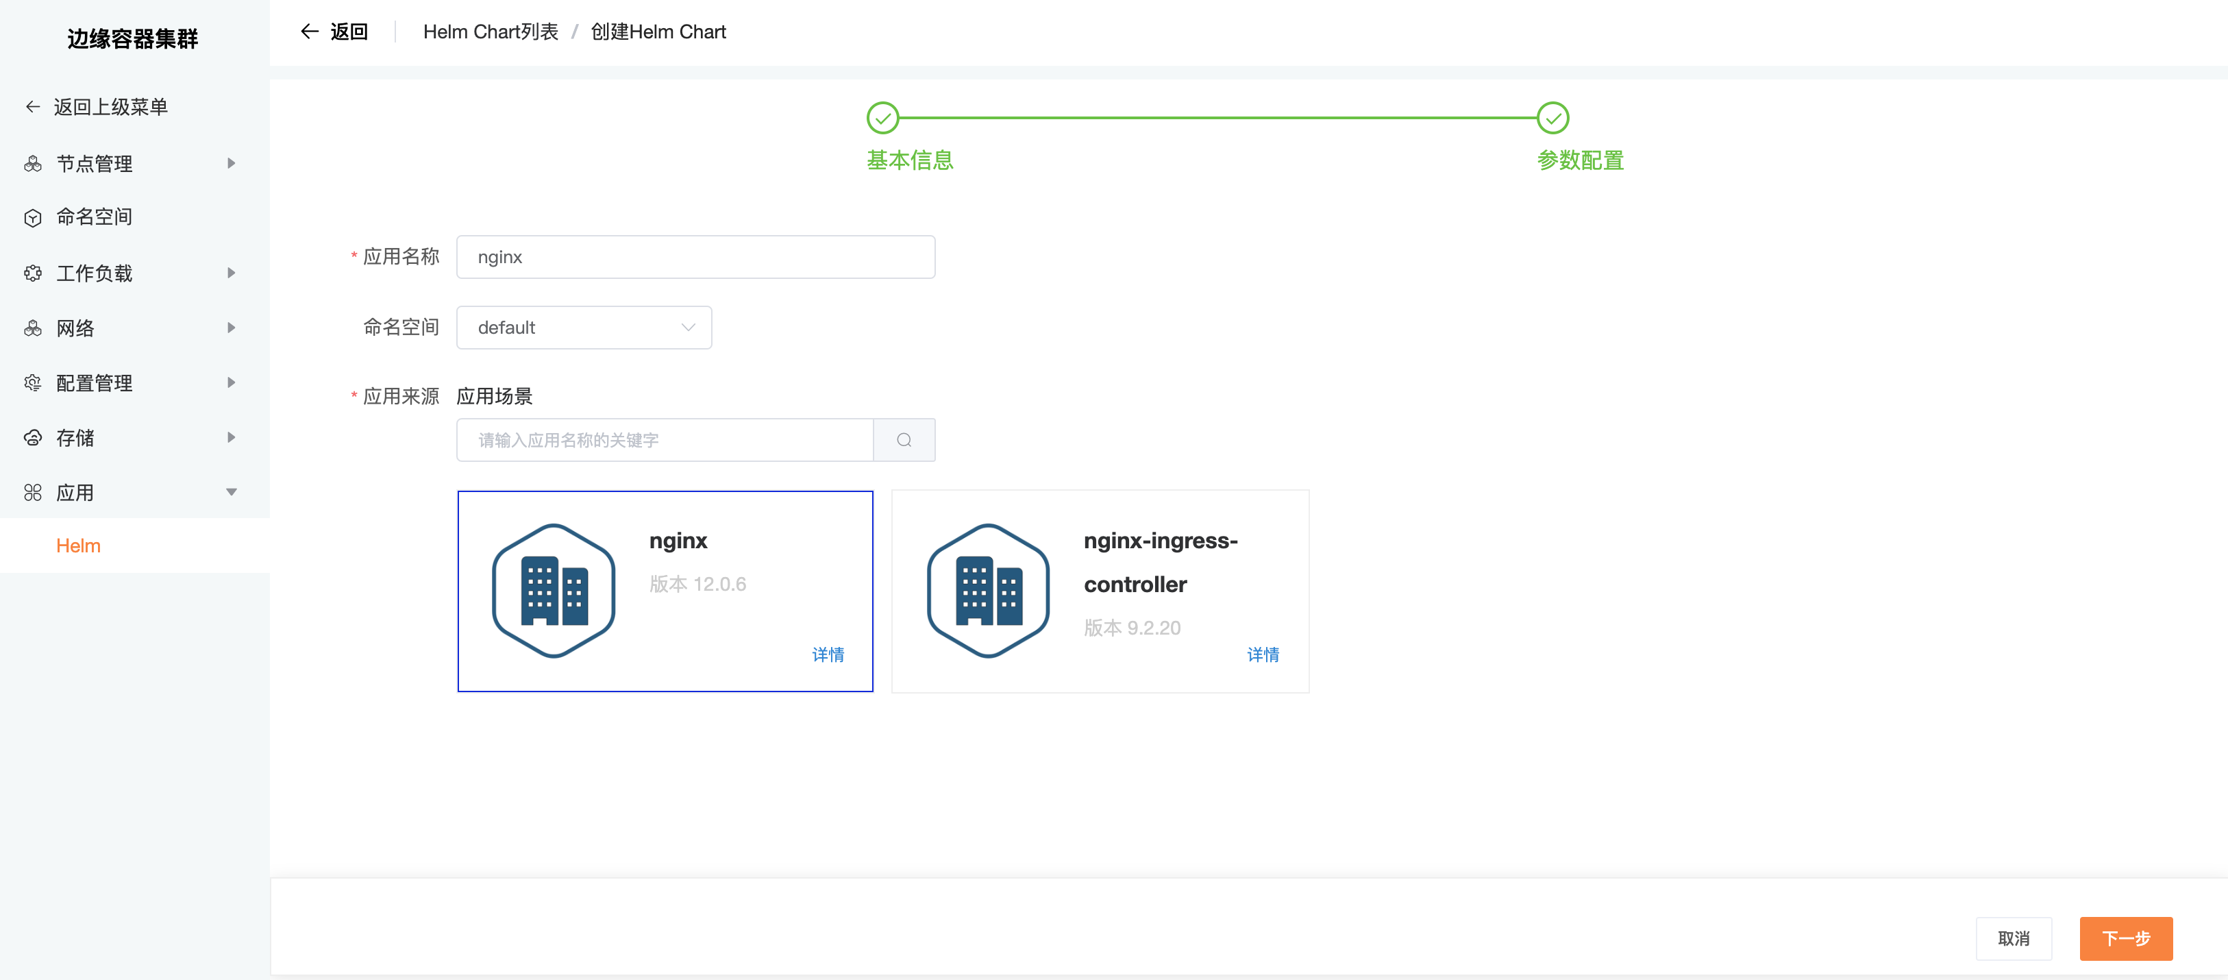The height and width of the screenshot is (980, 2228).
Task: Open 网络 menu item
Action: pyautogui.click(x=135, y=328)
